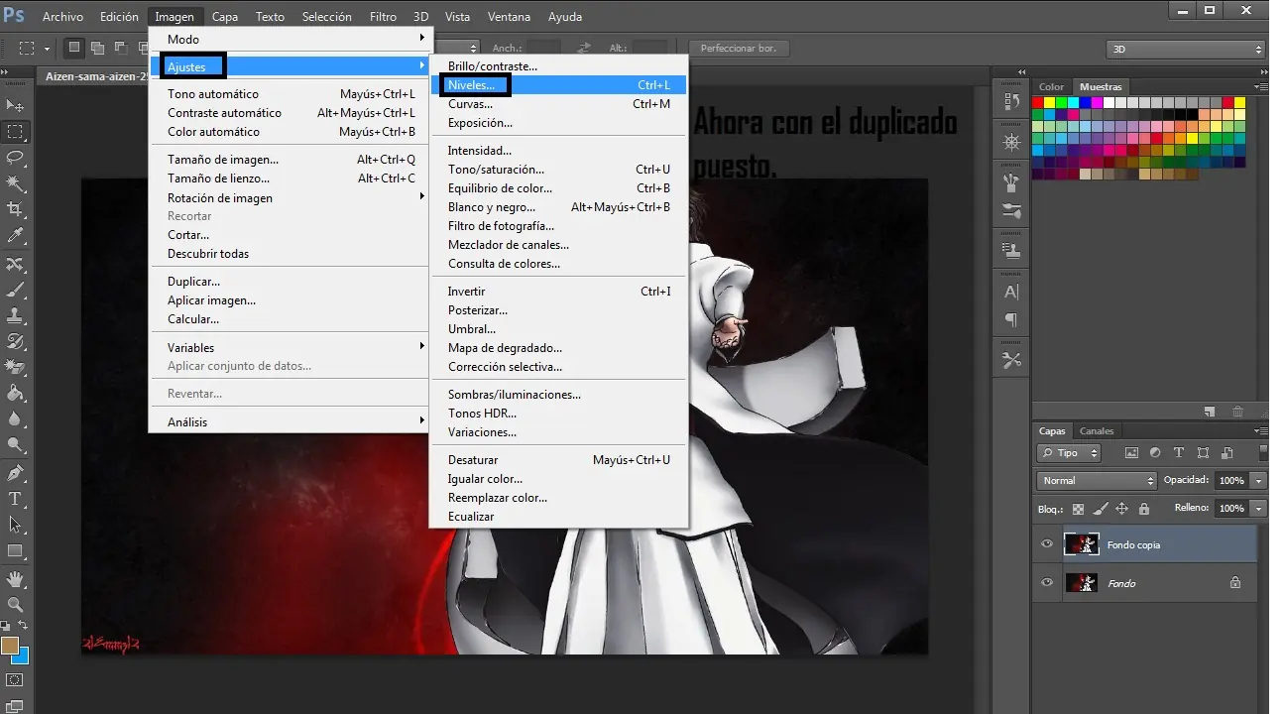Open the Tipo layer filter dropdown

pyautogui.click(x=1069, y=453)
